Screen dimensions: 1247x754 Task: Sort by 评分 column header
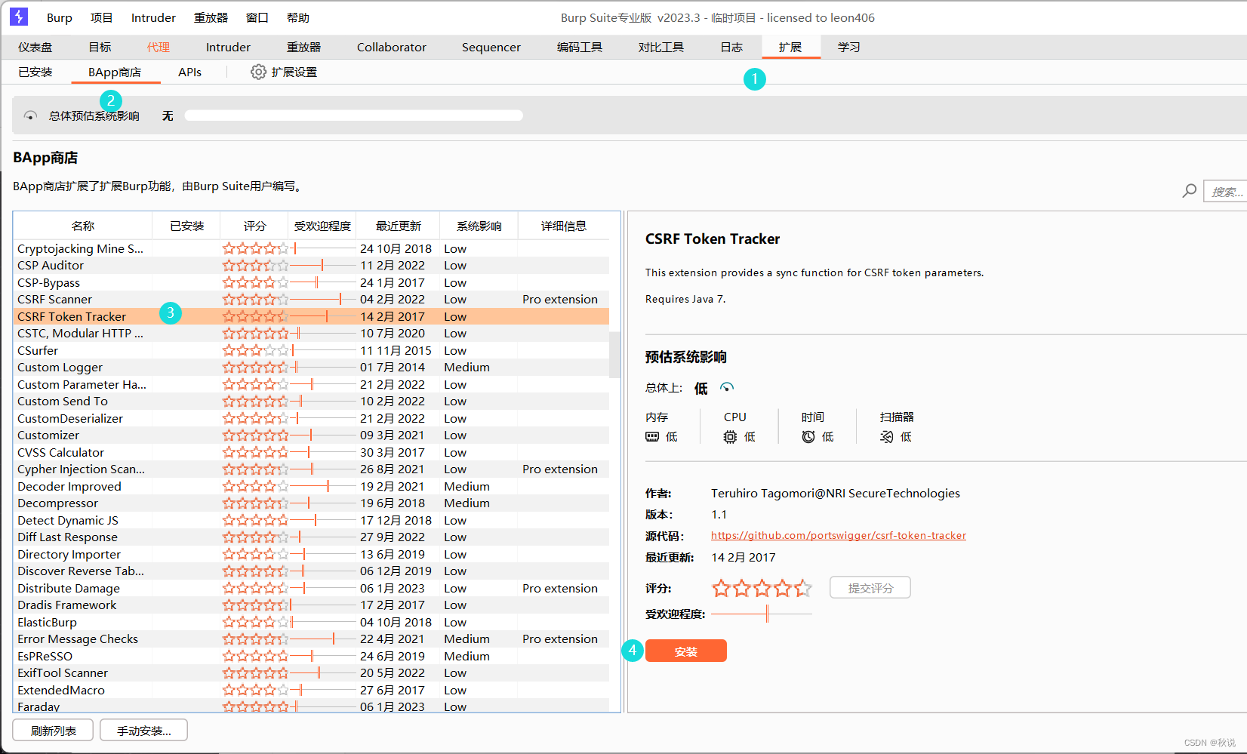tap(254, 226)
